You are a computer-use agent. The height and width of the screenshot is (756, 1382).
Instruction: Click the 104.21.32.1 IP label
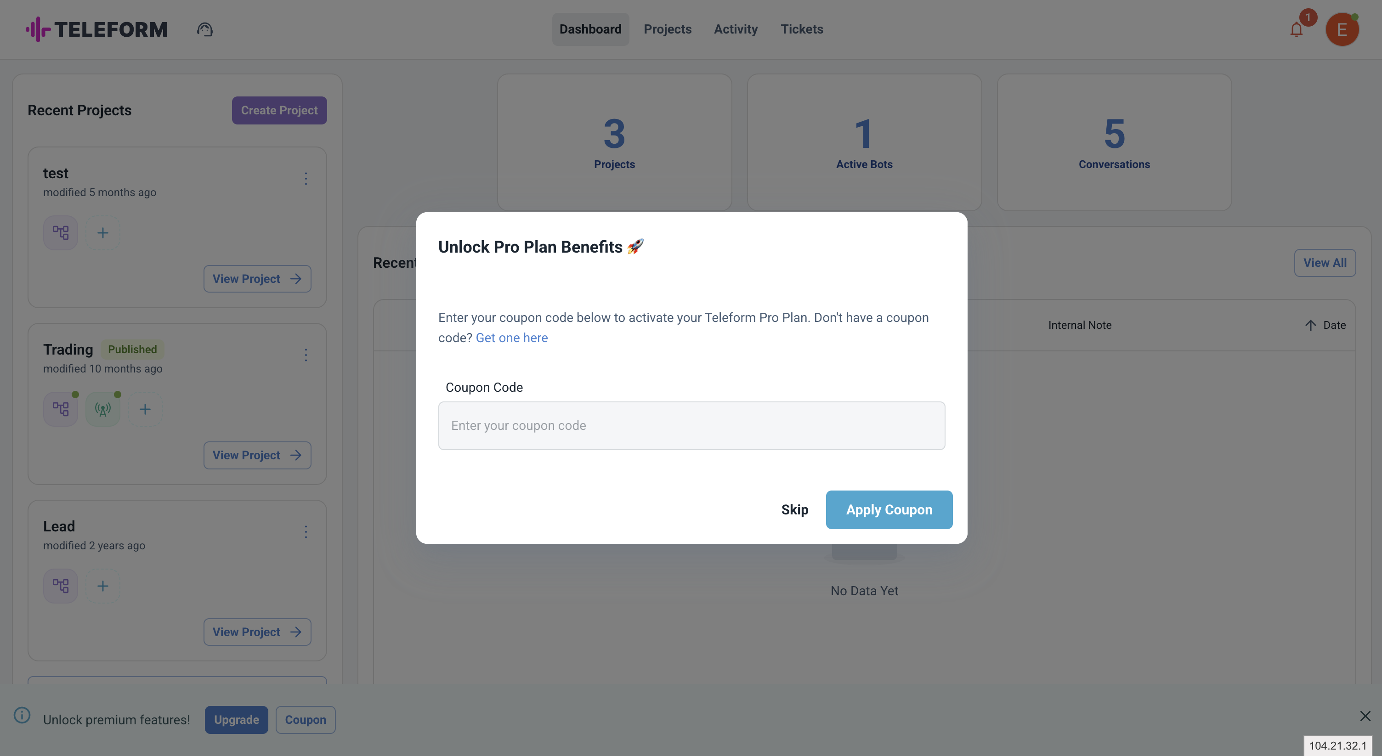(1337, 746)
